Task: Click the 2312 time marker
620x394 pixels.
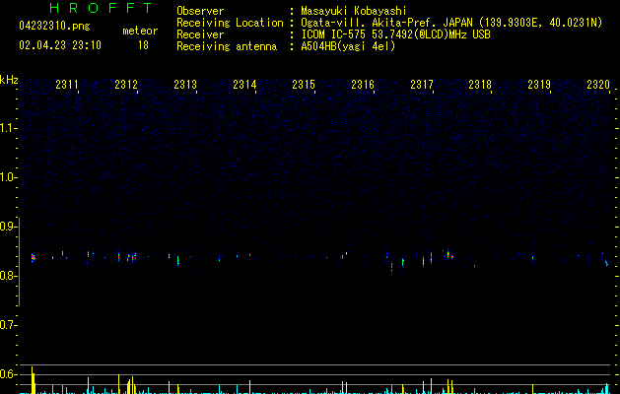Action: point(126,85)
